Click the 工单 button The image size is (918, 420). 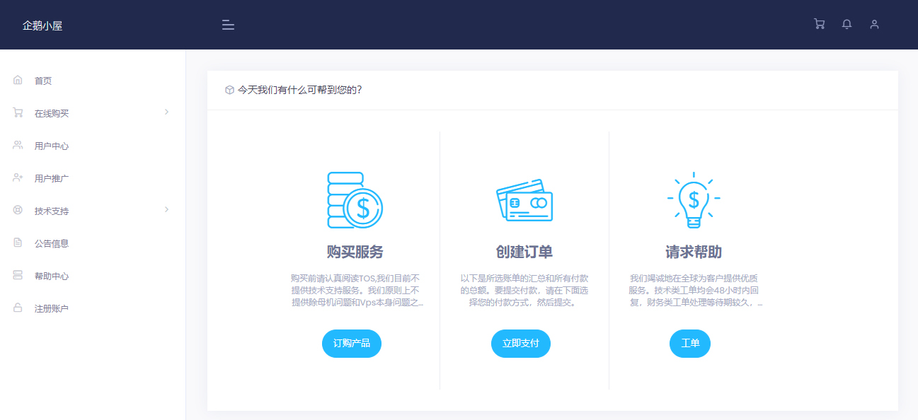click(x=689, y=344)
